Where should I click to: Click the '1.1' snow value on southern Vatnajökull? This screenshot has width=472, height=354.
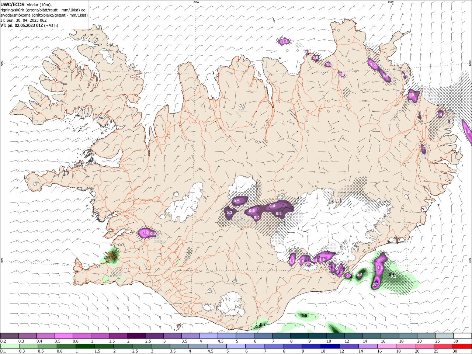pyautogui.click(x=292, y=261)
